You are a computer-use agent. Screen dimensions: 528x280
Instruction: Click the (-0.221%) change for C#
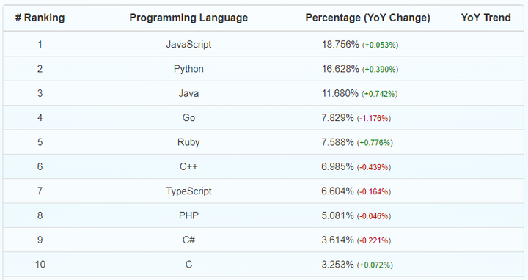(x=374, y=240)
